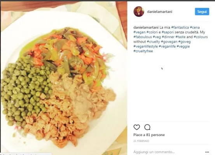
Task: Open the 21 FEBBRAIO post date
Action: click(141, 141)
